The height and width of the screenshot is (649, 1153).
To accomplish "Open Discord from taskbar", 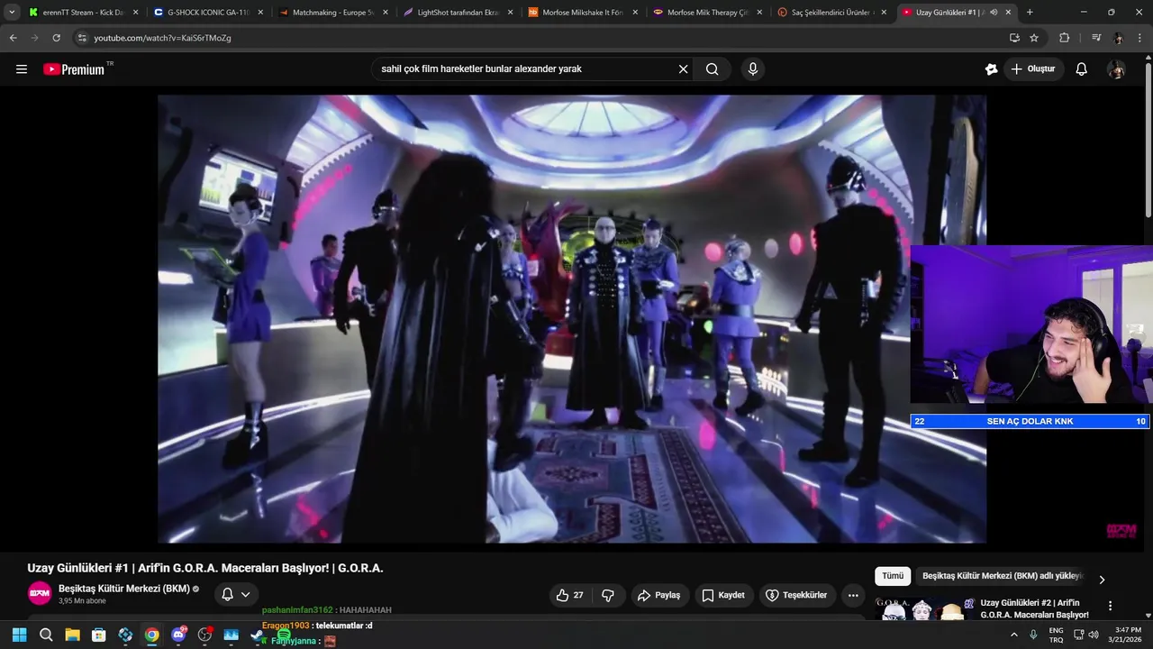I will (178, 635).
